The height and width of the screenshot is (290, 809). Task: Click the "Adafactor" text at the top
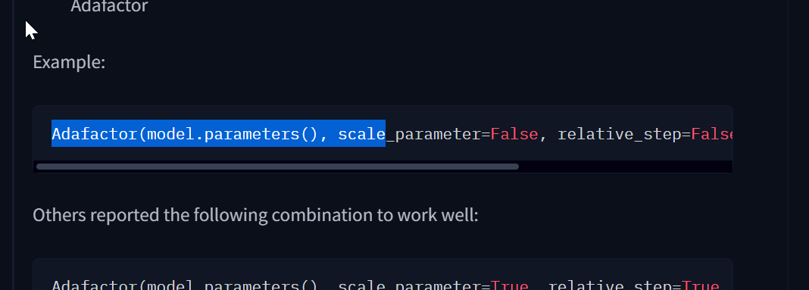click(x=109, y=6)
